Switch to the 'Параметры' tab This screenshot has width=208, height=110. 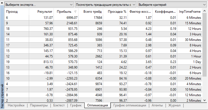click(x=39, y=105)
